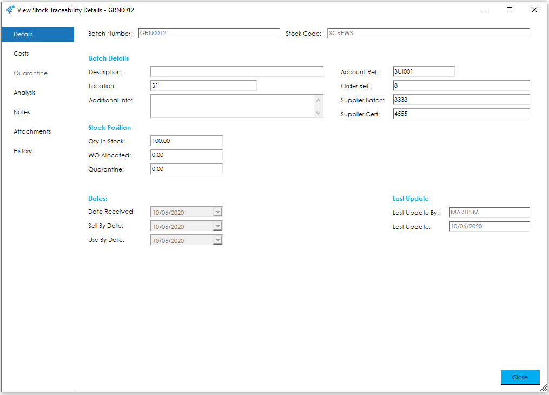Image resolution: width=549 pixels, height=395 pixels.
Task: Click the Supplier Batch field containing 3333
Action: (461, 100)
